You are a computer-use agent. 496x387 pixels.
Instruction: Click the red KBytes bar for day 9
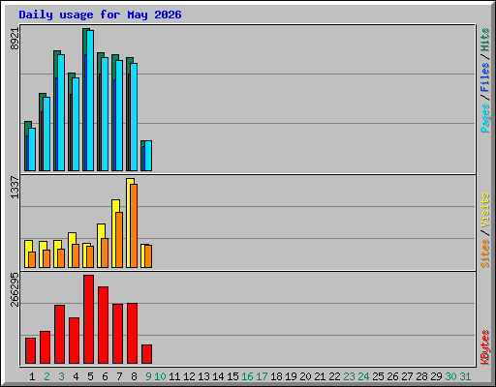(x=147, y=354)
